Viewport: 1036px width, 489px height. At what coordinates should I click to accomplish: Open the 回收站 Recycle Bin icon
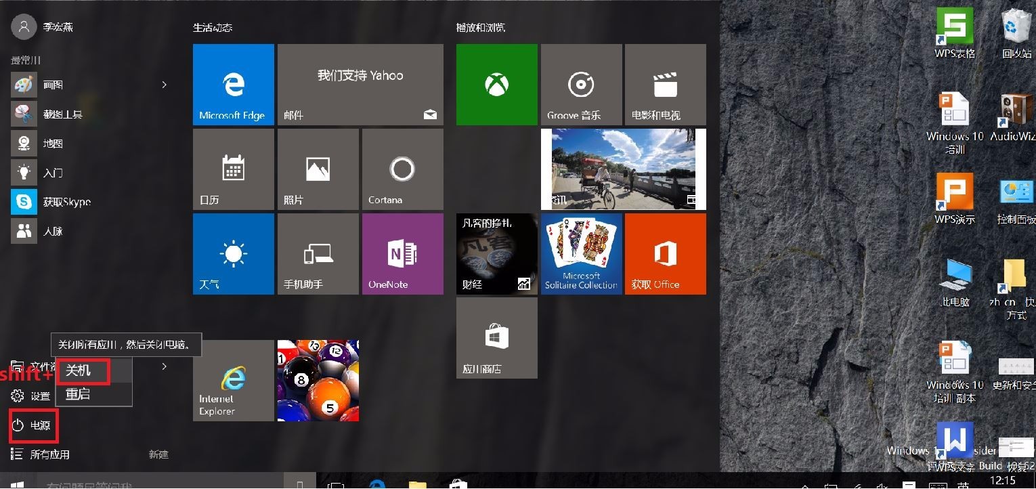pyautogui.click(x=1016, y=34)
